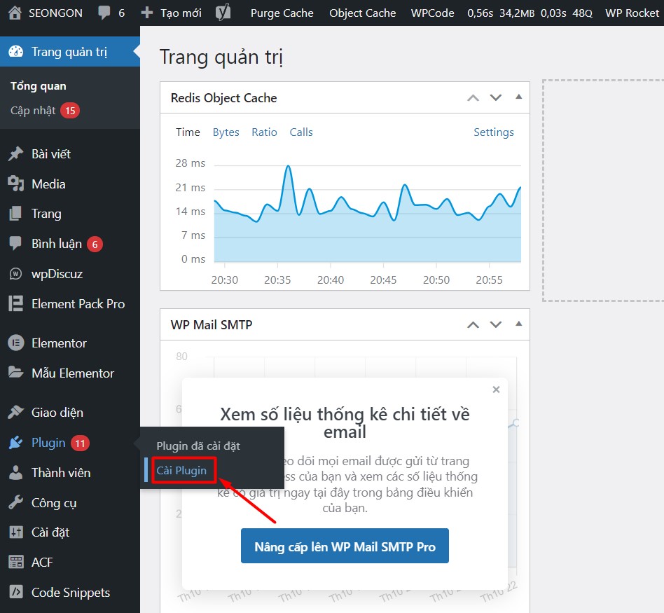Click the Media library icon

click(15, 184)
